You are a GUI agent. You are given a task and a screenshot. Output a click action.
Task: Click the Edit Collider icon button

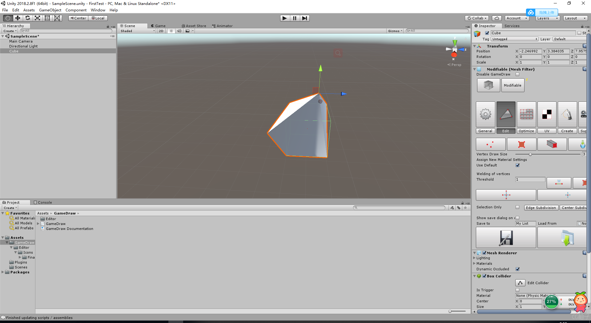click(520, 283)
